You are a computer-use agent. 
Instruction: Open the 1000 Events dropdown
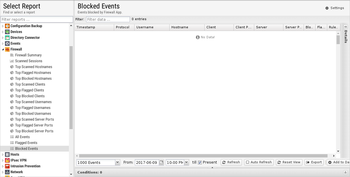click(117, 162)
